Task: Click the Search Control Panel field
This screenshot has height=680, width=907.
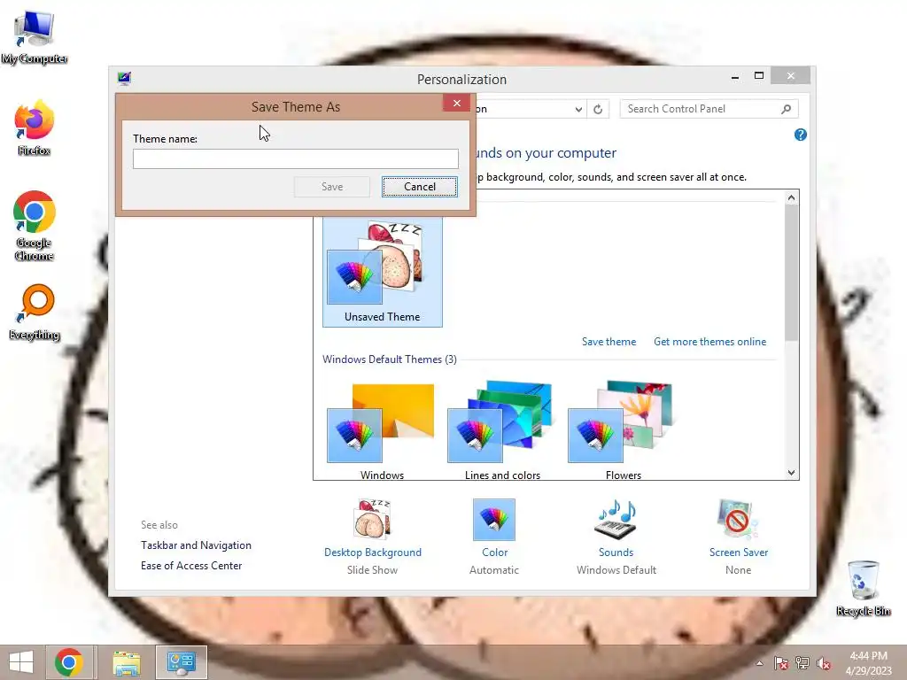Action: (x=709, y=109)
